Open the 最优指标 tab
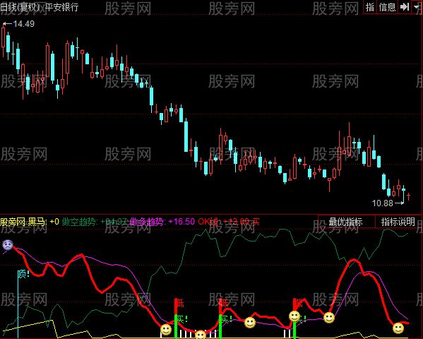Viewport: 423px width, 339px height. click(x=346, y=222)
